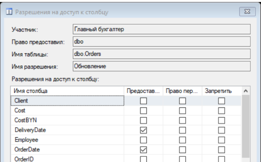Click the scroll up arrow of column list
The height and width of the screenshot is (162, 261).
coord(246,91)
